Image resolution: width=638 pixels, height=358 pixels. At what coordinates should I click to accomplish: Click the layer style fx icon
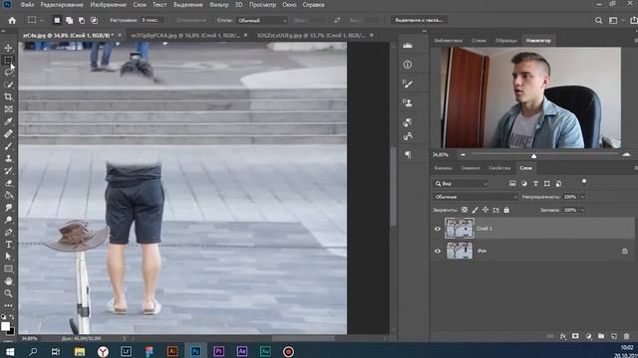click(562, 336)
